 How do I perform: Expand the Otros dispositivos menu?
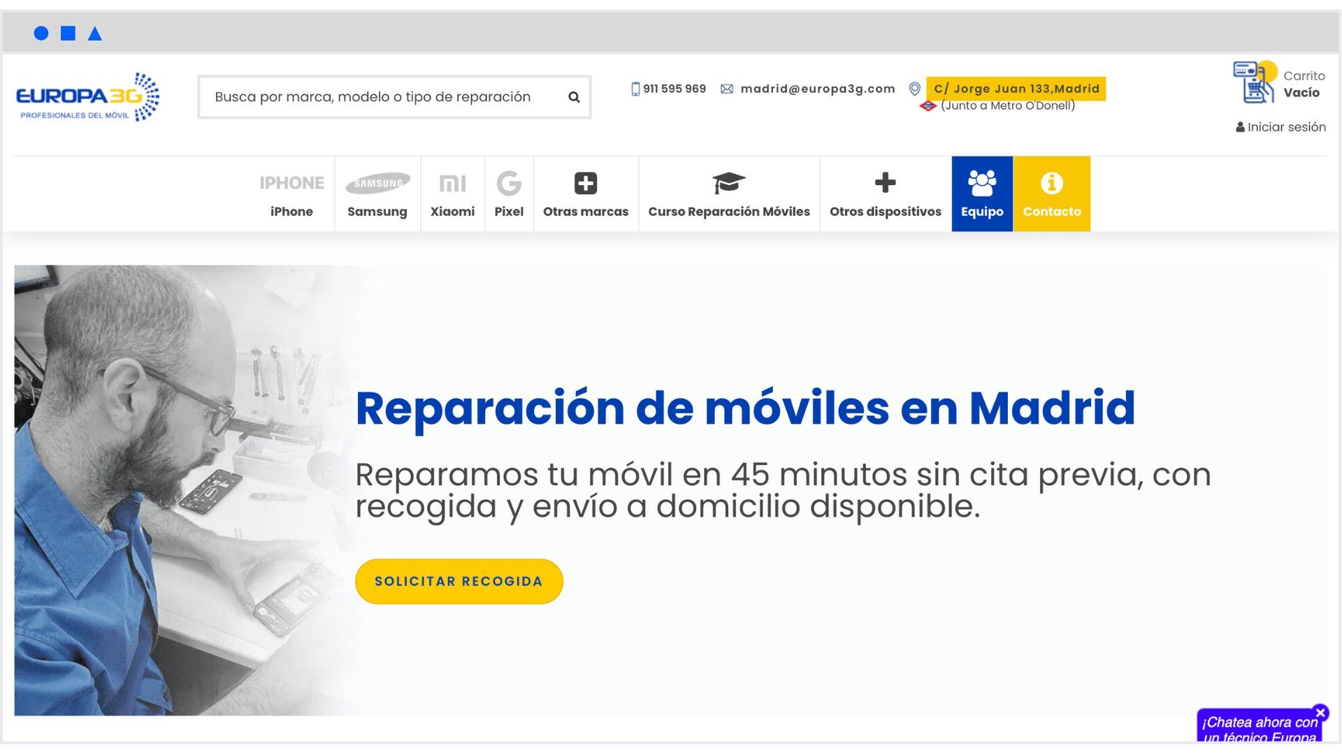pyautogui.click(x=885, y=195)
